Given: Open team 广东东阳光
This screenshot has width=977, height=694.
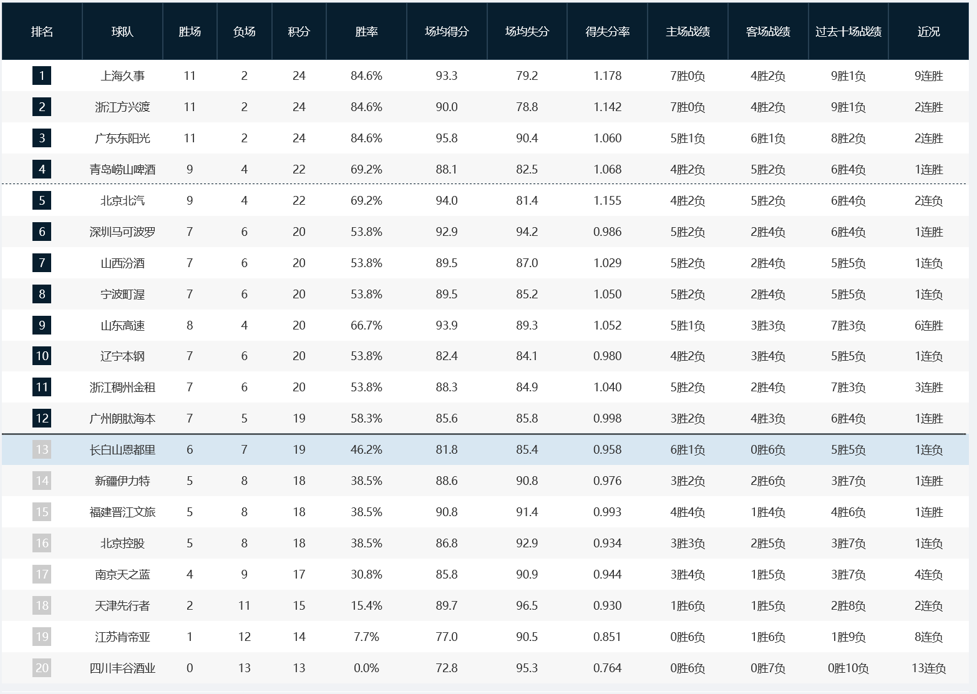Looking at the screenshot, I should pos(122,138).
